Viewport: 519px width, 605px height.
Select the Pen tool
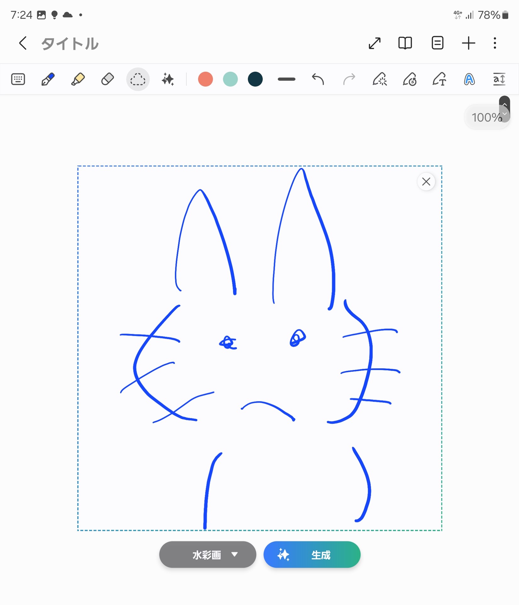pyautogui.click(x=48, y=79)
